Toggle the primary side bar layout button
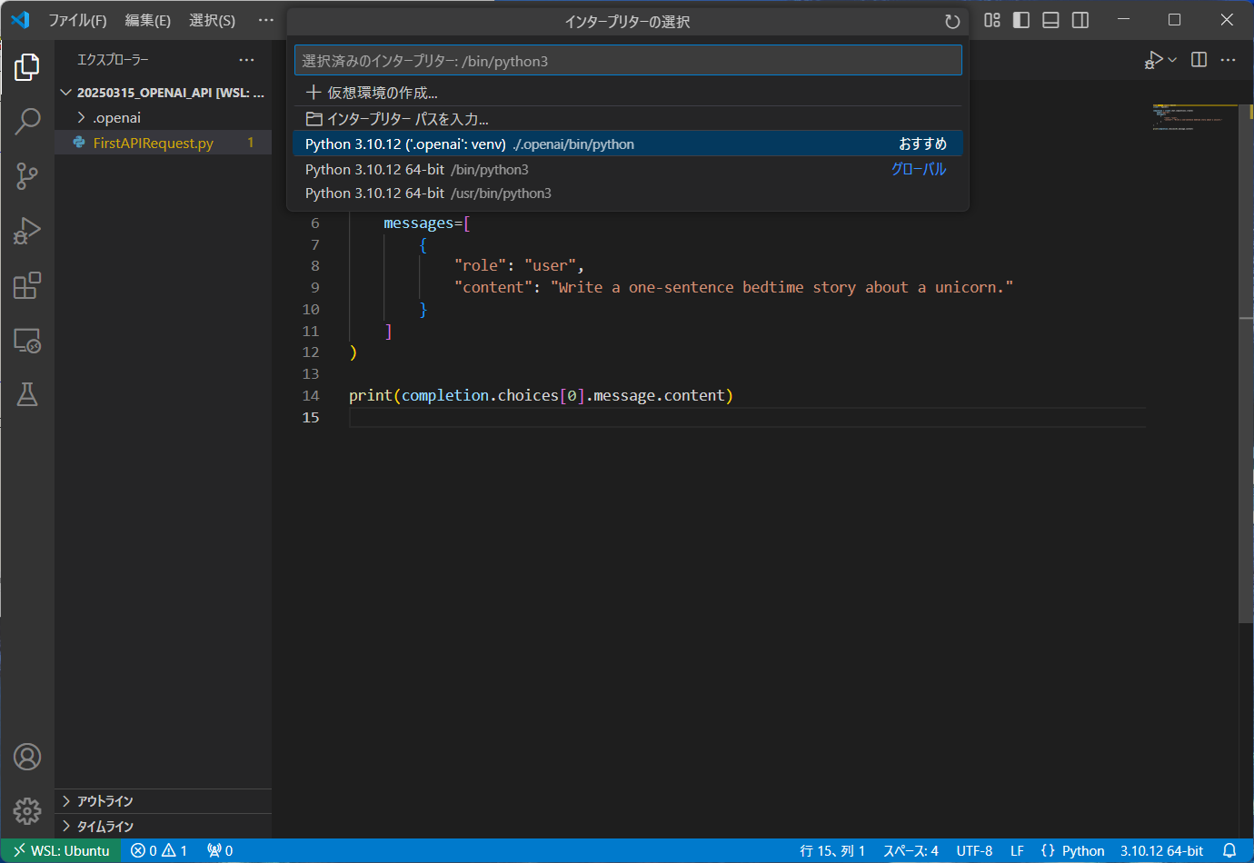This screenshot has width=1254, height=863. 1021,20
